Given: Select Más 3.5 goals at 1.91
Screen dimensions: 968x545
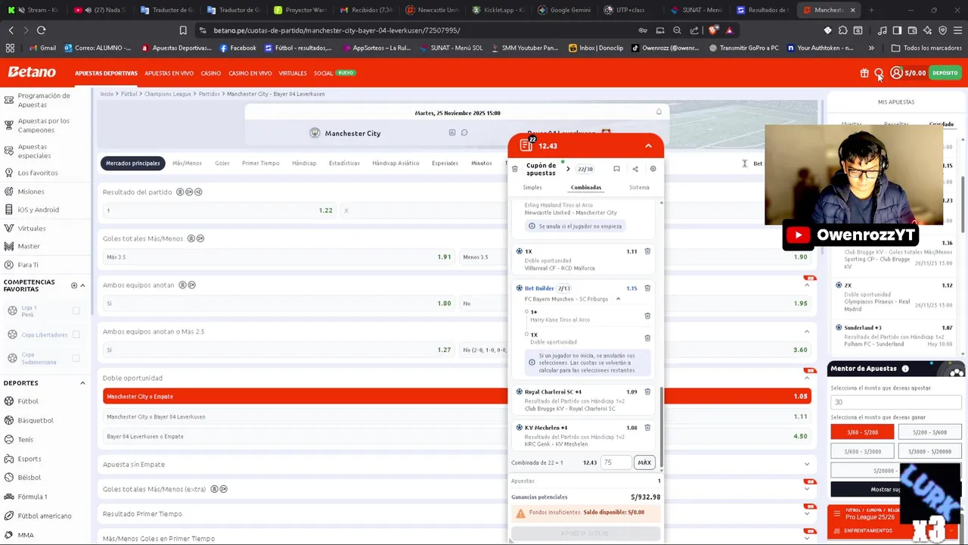Looking at the screenshot, I should click(x=278, y=257).
